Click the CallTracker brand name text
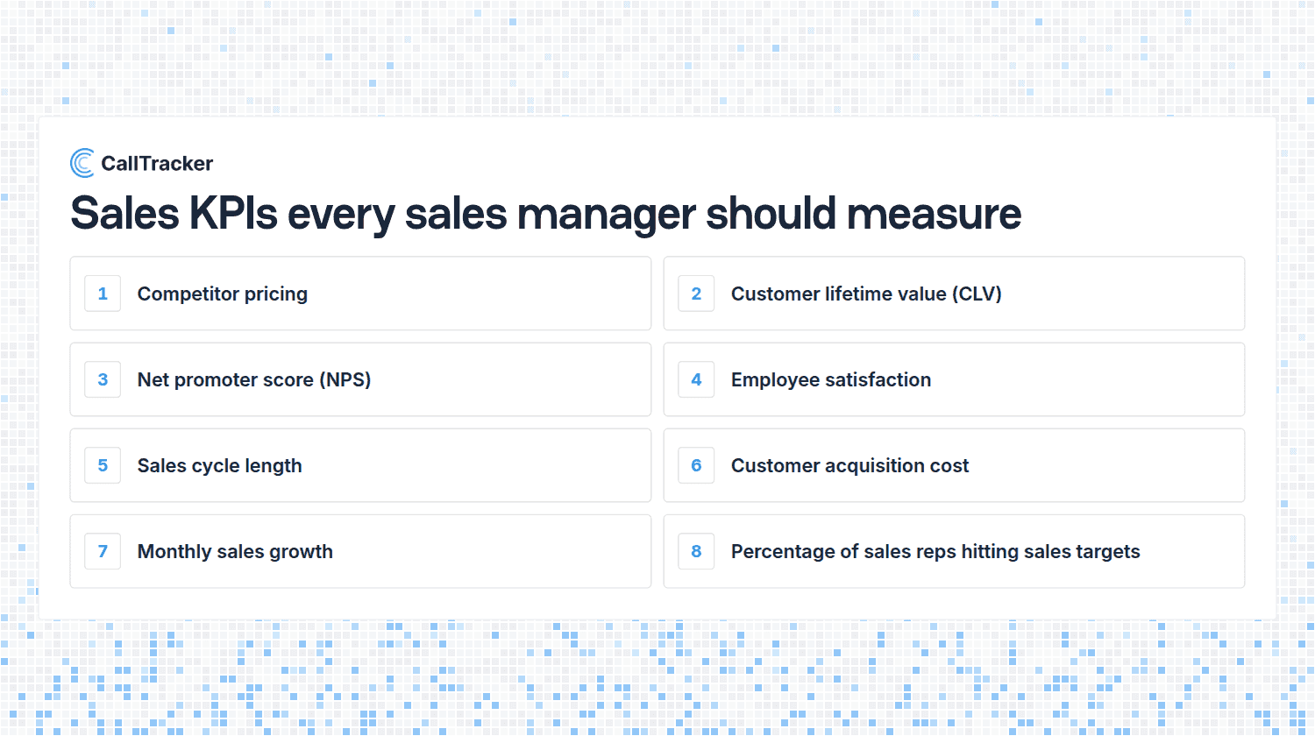This screenshot has width=1315, height=736. point(157,164)
